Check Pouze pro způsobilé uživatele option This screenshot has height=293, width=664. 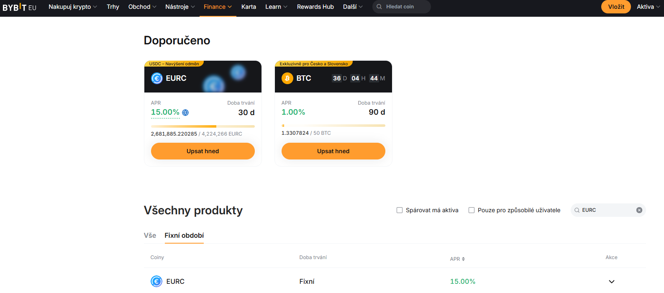coord(472,210)
